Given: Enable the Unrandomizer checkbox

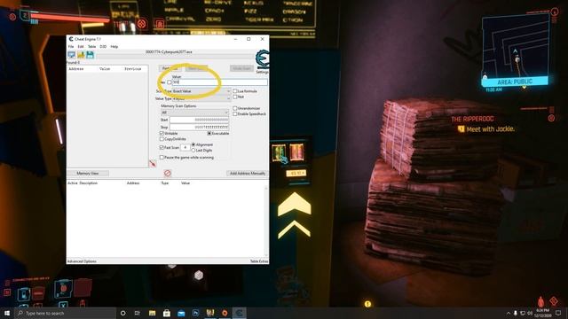Looking at the screenshot, I should [x=234, y=108].
